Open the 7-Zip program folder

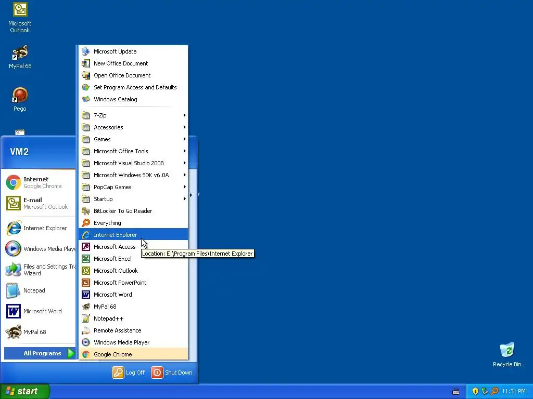coord(133,115)
